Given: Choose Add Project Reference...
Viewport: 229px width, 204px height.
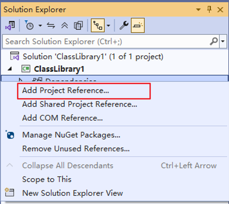Looking at the screenshot, I should [x=65, y=91].
